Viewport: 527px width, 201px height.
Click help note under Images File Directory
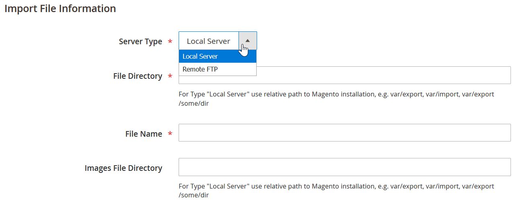point(336,191)
